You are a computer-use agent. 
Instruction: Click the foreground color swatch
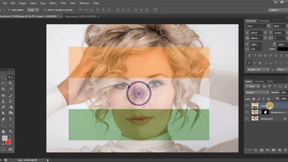[x=4, y=138]
